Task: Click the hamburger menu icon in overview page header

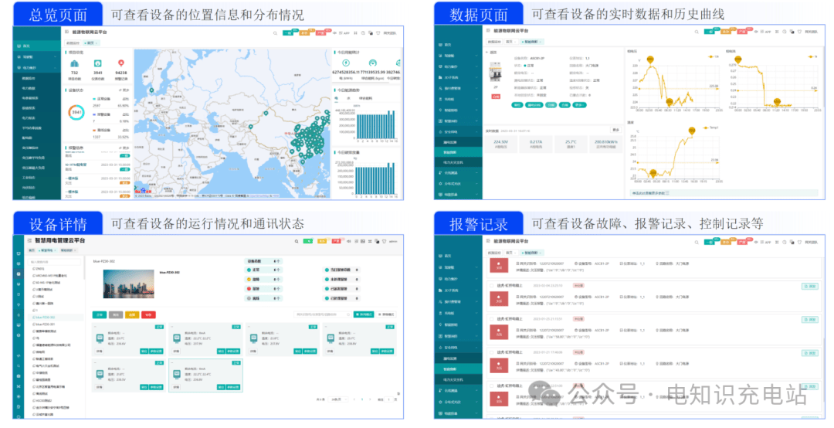Action: click(x=67, y=32)
